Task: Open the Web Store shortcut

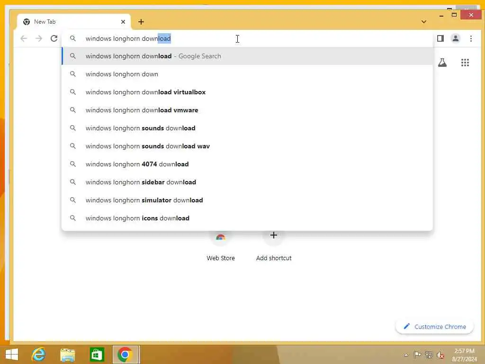Action: [221, 246]
